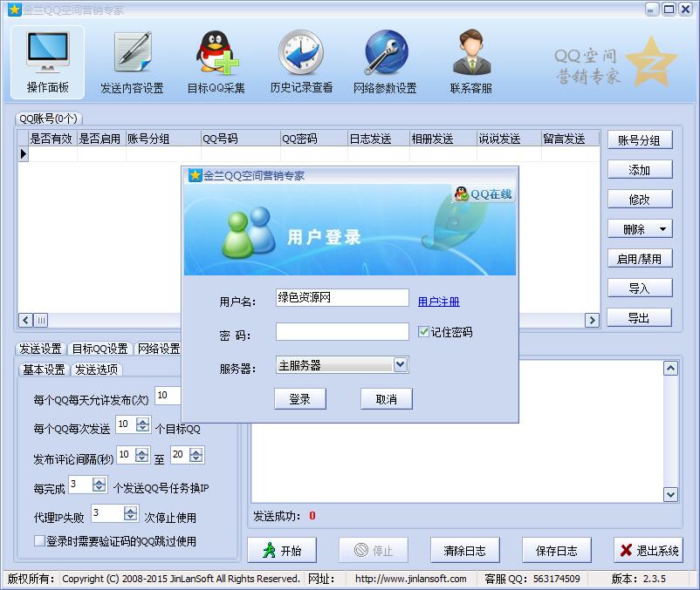Increase 每个QQ每次发送 target count stepper

point(141,421)
